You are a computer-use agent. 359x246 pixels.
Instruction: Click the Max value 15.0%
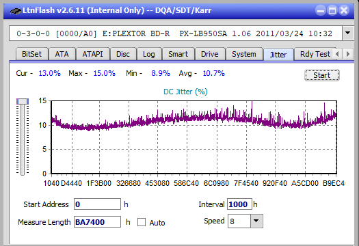(x=104, y=73)
